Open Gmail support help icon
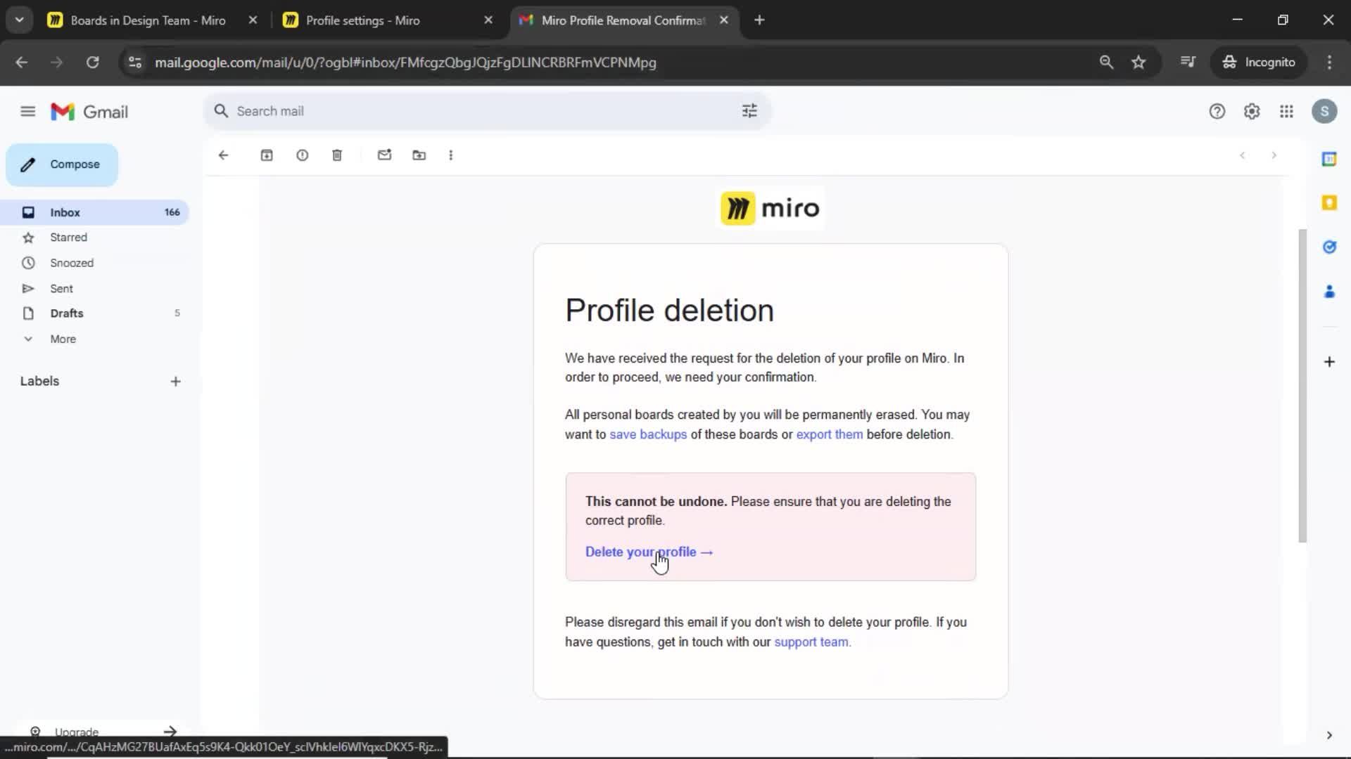1351x759 pixels. [1217, 111]
